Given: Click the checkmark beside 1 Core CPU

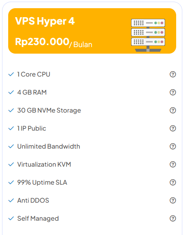Looking at the screenshot, I should point(11,74).
